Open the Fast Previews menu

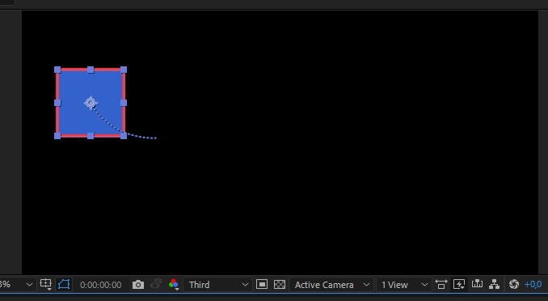point(459,284)
